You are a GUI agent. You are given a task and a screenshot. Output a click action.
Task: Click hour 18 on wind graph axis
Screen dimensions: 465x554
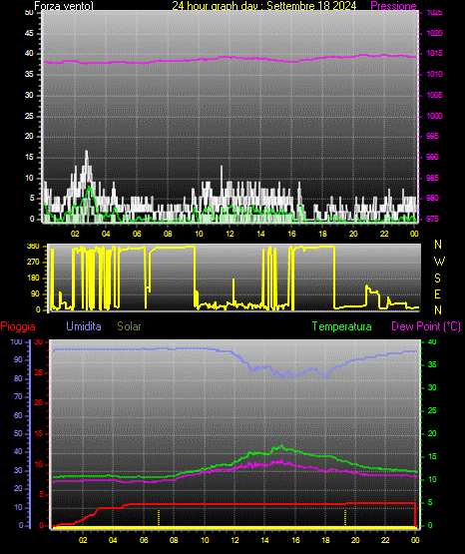point(322,234)
